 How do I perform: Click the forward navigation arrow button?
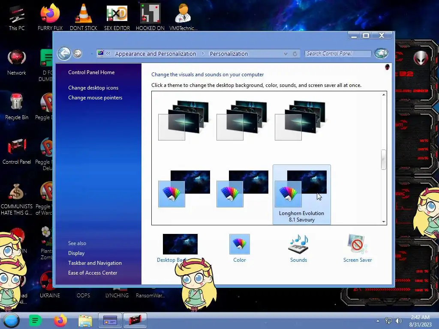click(x=78, y=54)
